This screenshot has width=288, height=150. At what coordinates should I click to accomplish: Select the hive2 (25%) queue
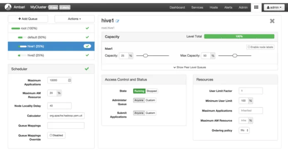pyautogui.click(x=51, y=55)
